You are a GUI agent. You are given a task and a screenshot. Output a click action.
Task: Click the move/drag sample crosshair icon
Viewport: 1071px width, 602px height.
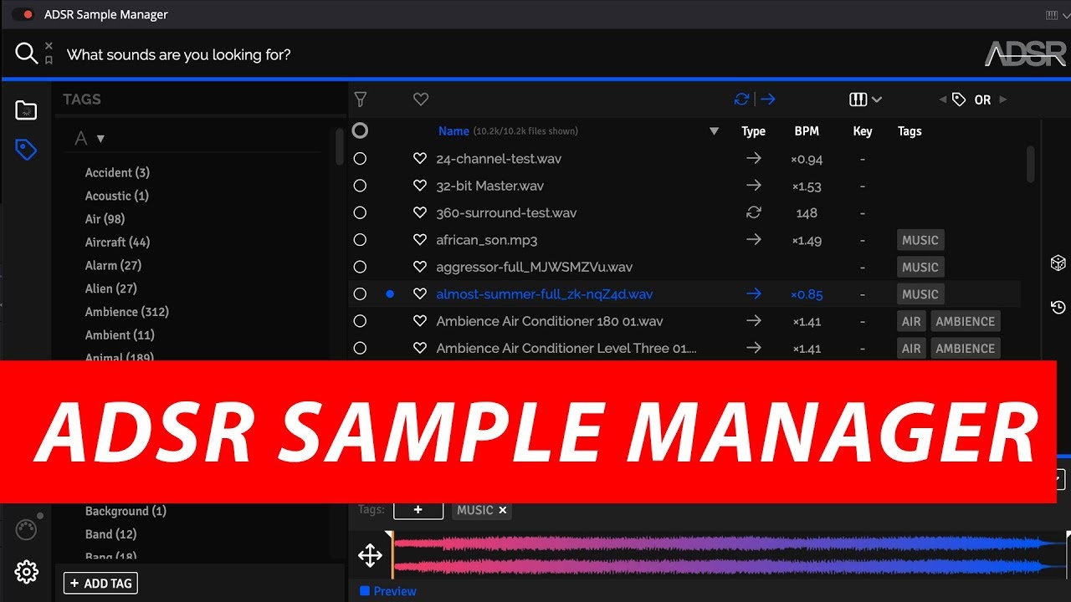point(370,555)
